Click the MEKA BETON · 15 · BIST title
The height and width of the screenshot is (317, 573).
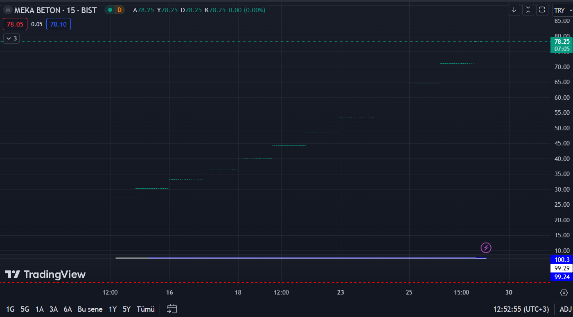[55, 10]
